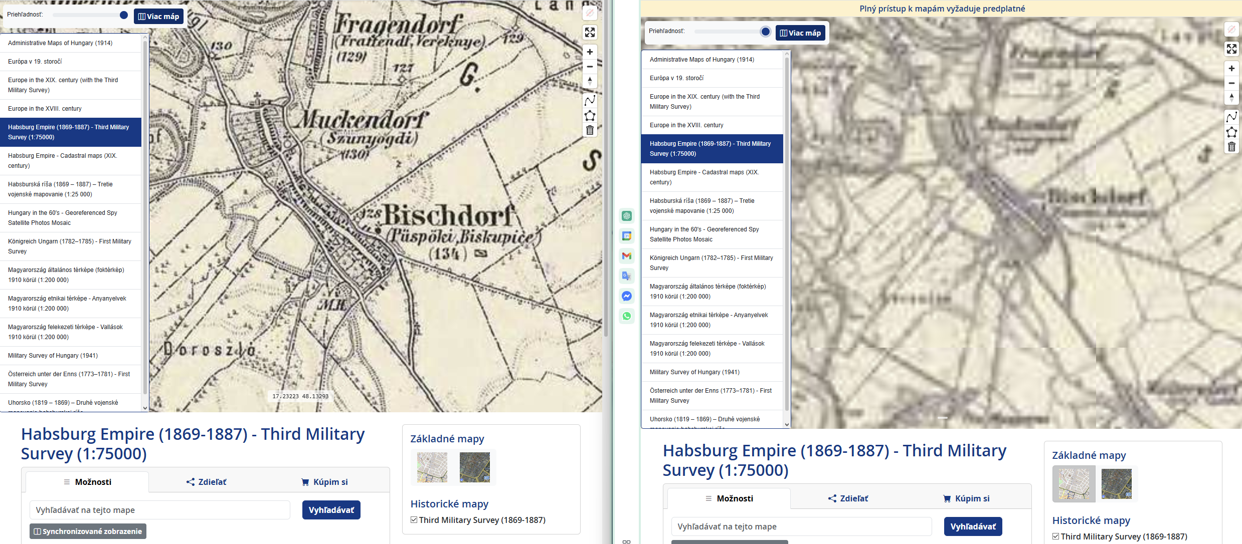The height and width of the screenshot is (544, 1242).
Task: Zoom out on the right window map
Action: pyautogui.click(x=1231, y=83)
